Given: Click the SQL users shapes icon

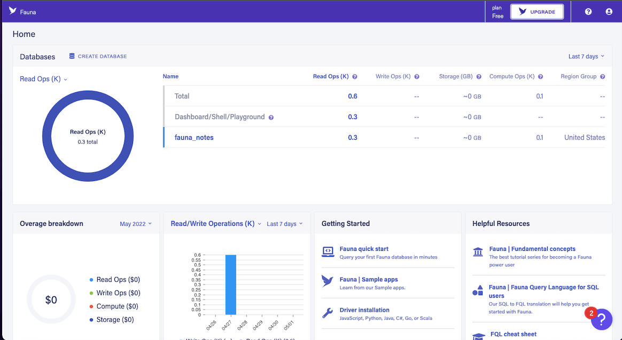Looking at the screenshot, I should pos(478,290).
